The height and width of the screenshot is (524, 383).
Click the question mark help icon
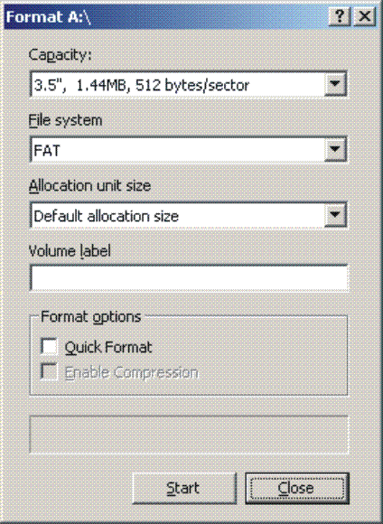pyautogui.click(x=340, y=16)
